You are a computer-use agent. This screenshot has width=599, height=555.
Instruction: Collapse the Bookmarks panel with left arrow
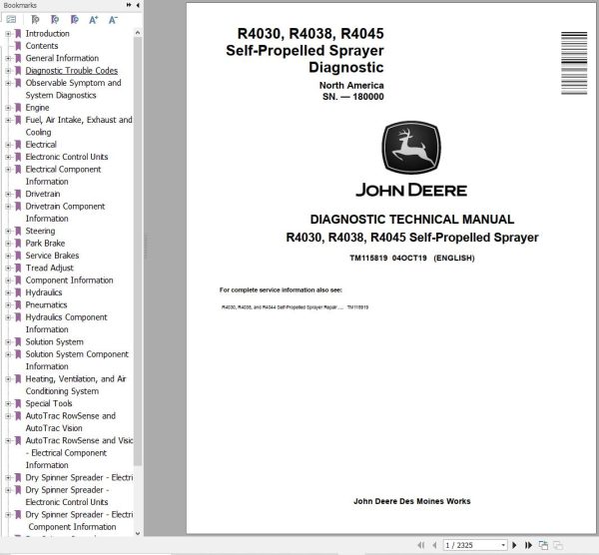tap(138, 5)
